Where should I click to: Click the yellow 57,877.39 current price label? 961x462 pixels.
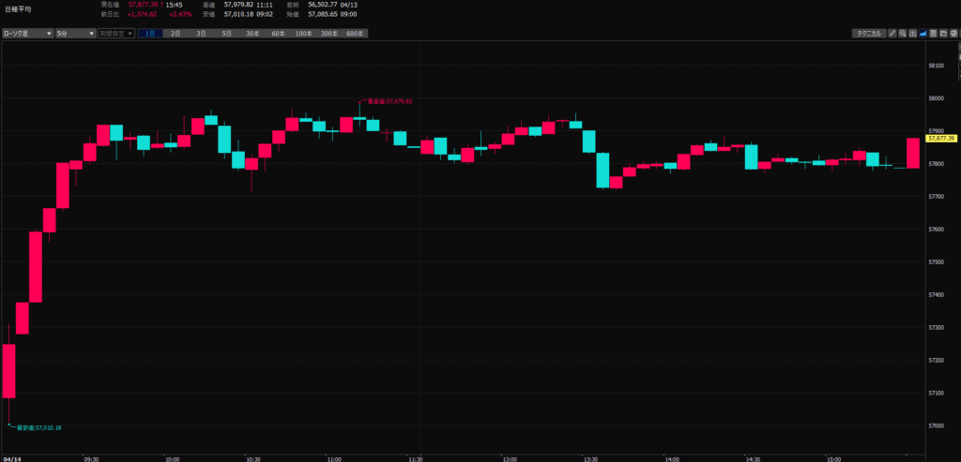pyautogui.click(x=939, y=138)
